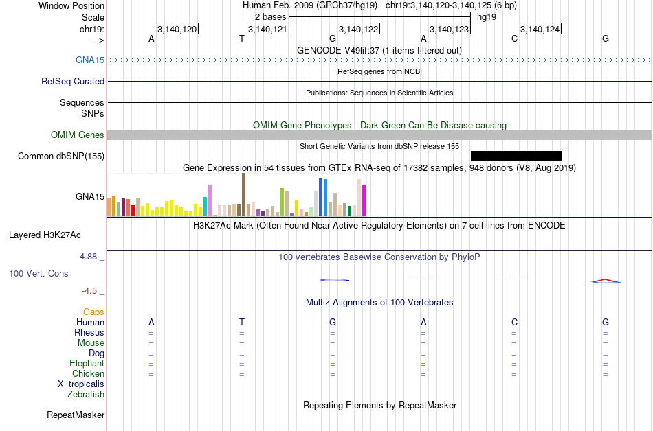Click the Scale label
The image size is (653, 431).
[x=93, y=17]
